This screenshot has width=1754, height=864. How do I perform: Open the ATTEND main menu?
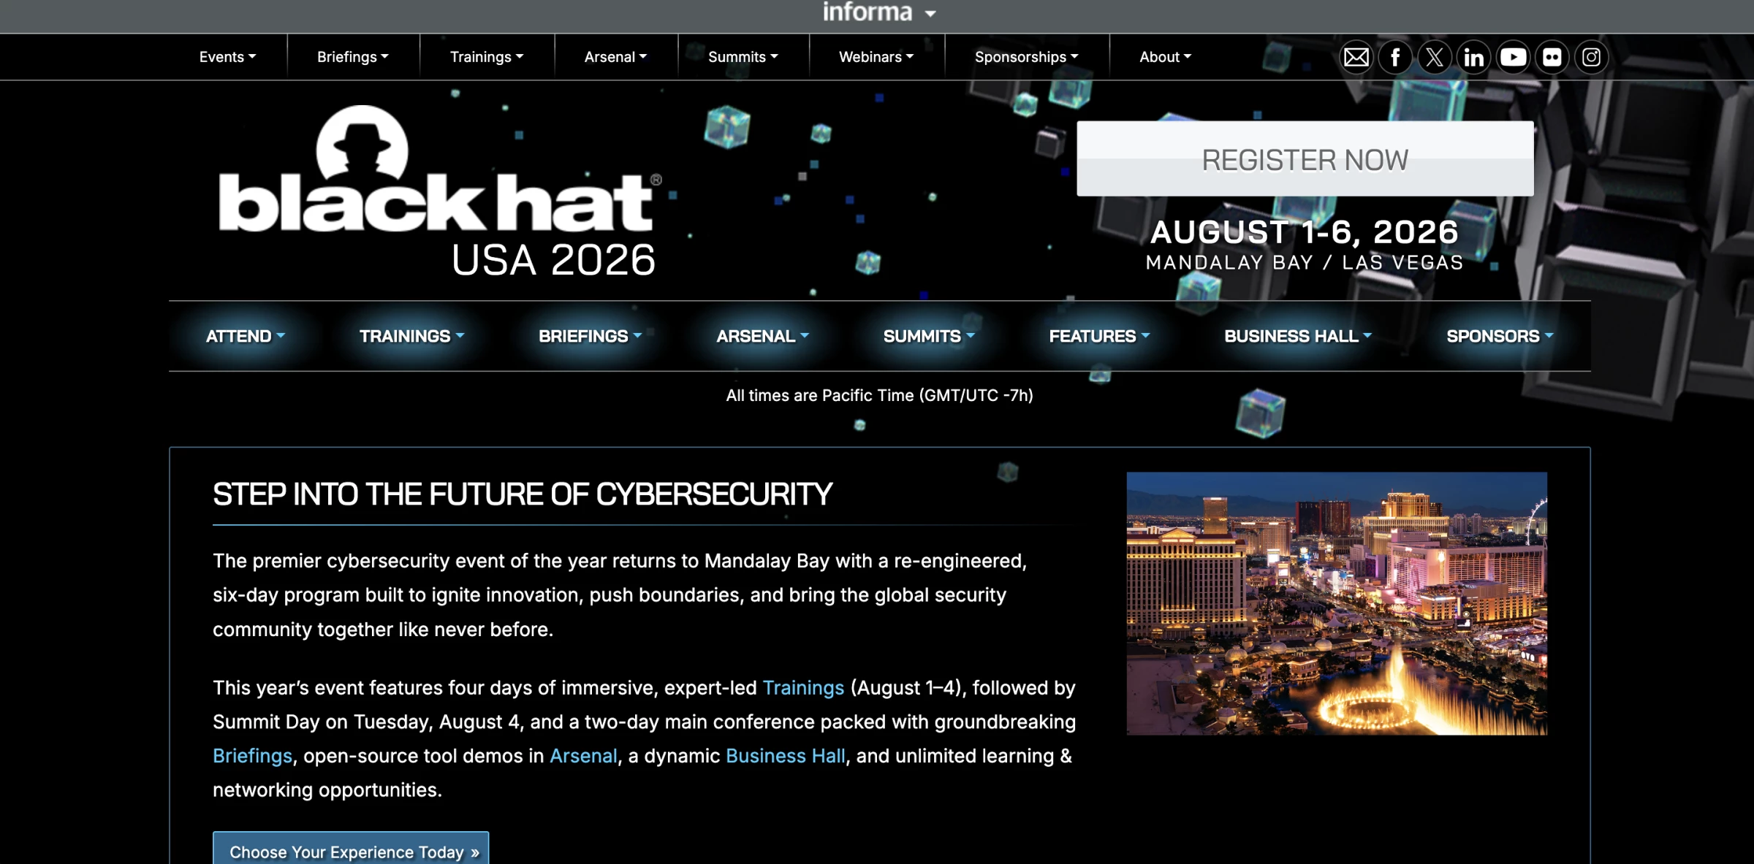[246, 336]
